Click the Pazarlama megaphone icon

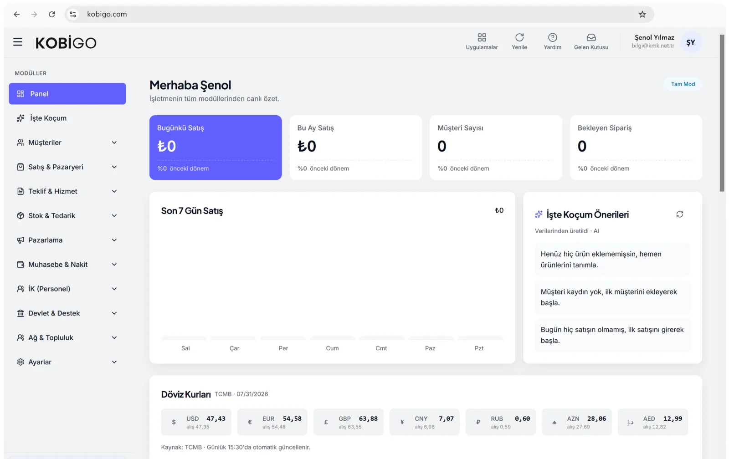(21, 240)
